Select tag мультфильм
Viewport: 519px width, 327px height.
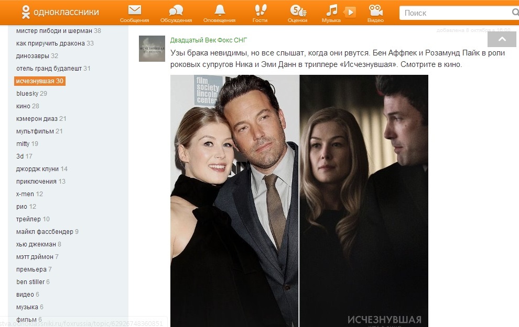tap(39, 131)
